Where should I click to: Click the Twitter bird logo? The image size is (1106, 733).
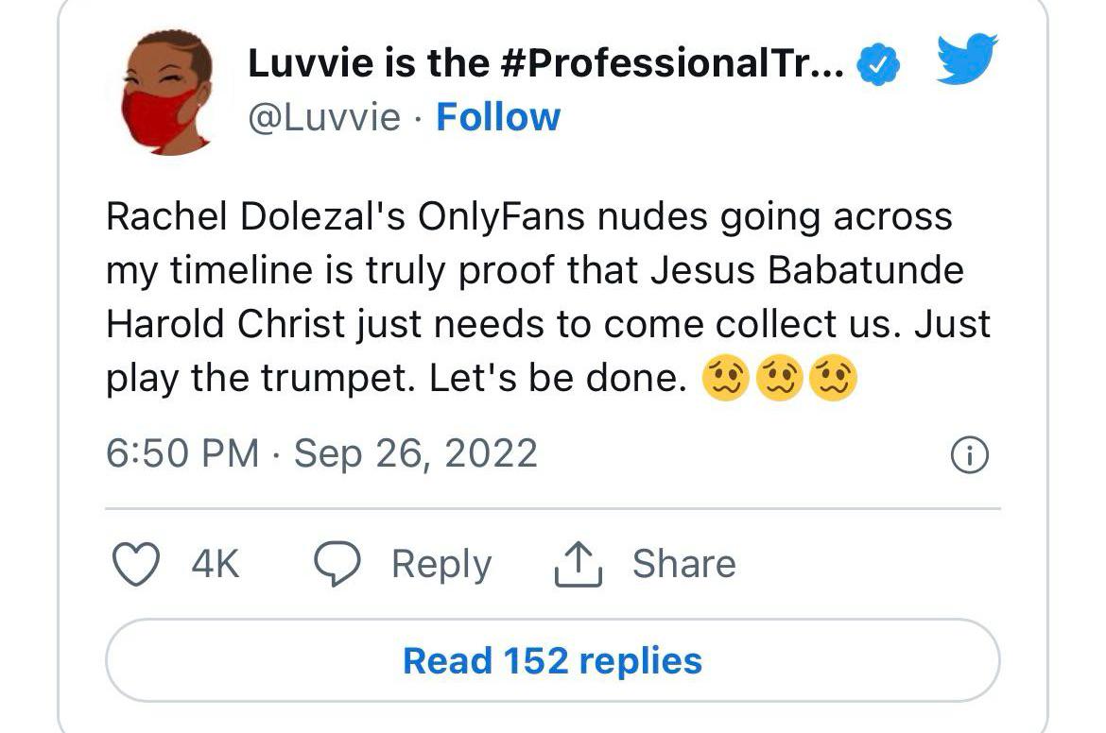tap(966, 59)
